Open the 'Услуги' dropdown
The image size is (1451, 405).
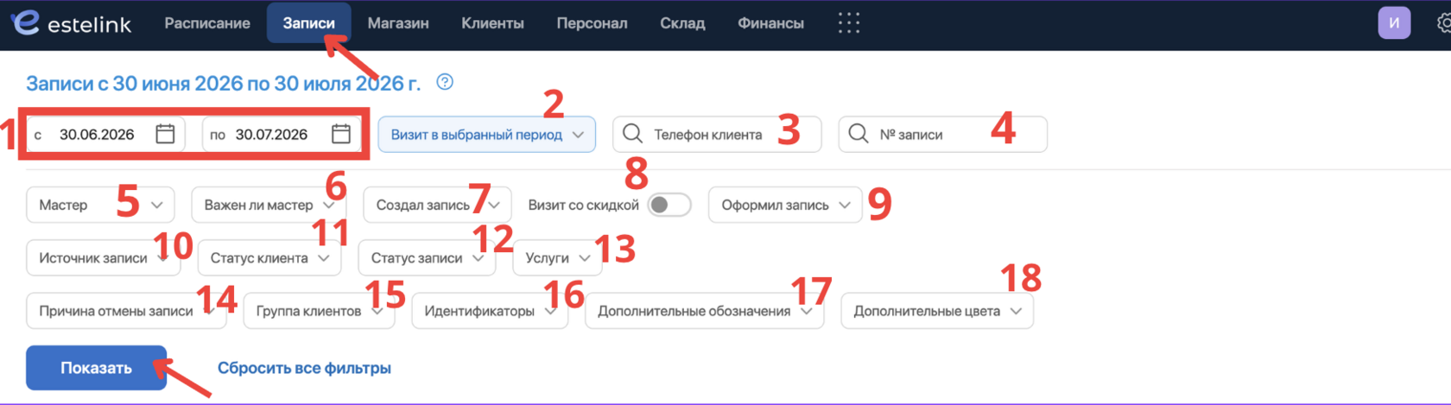[x=557, y=258]
